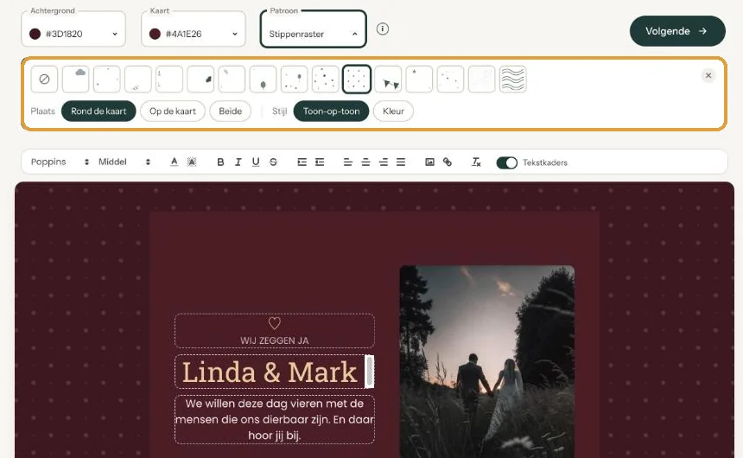The height and width of the screenshot is (458, 743).
Task: Set placement to Op de kaart
Action: (173, 111)
